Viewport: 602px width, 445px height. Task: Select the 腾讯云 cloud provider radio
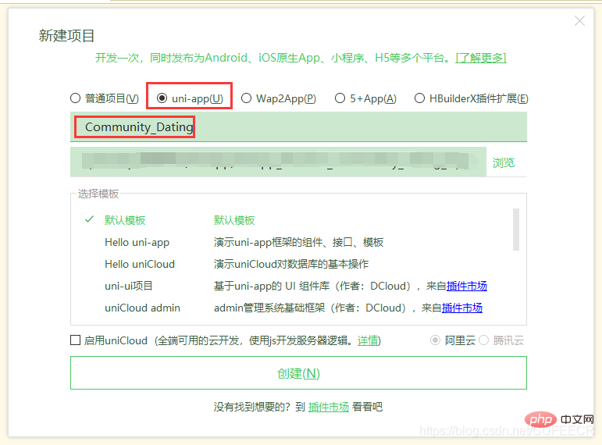click(484, 340)
